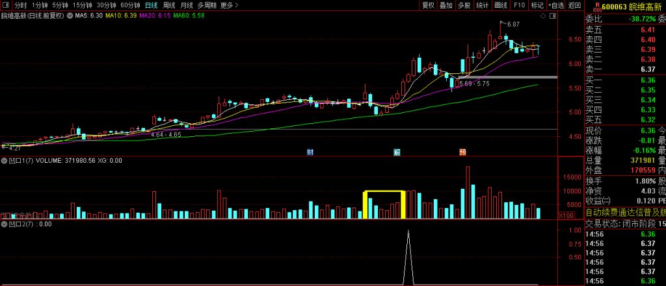Click the blue 解 marker on the timeline

point(397,152)
